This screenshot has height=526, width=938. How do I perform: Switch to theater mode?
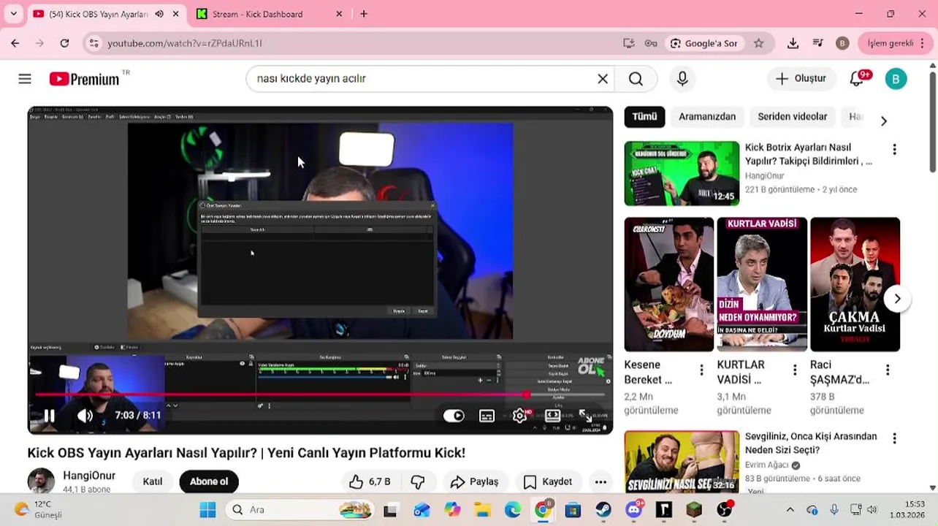pyautogui.click(x=553, y=416)
